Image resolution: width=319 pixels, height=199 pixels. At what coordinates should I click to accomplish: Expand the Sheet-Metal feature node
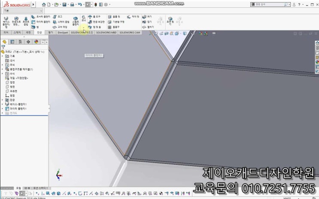[x=2, y=100]
